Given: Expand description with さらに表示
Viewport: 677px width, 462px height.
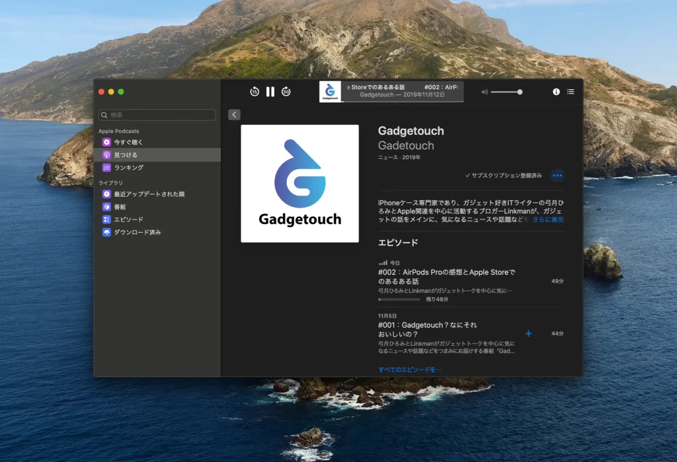Looking at the screenshot, I should point(548,219).
